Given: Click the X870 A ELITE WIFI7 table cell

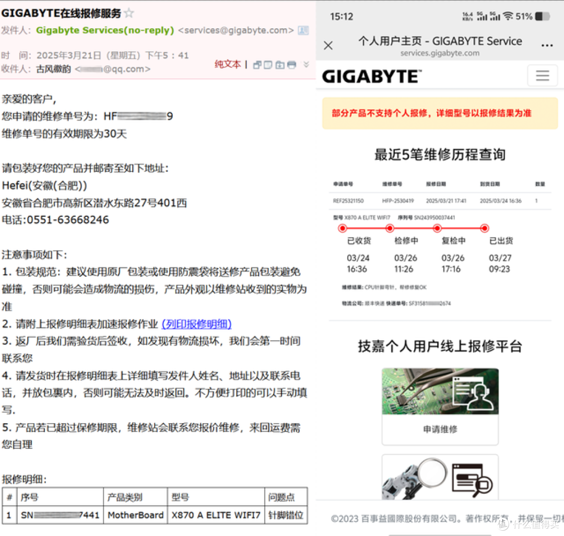Looking at the screenshot, I should coord(216,515).
